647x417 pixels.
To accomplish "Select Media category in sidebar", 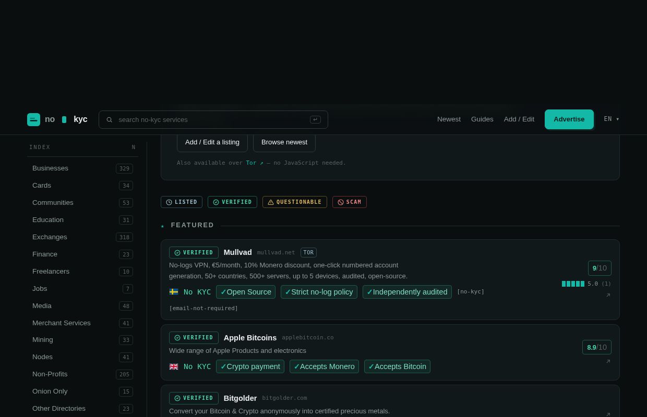I will [x=82, y=306].
